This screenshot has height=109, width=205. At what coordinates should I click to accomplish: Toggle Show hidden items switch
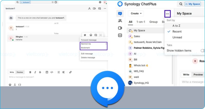point(203,50)
